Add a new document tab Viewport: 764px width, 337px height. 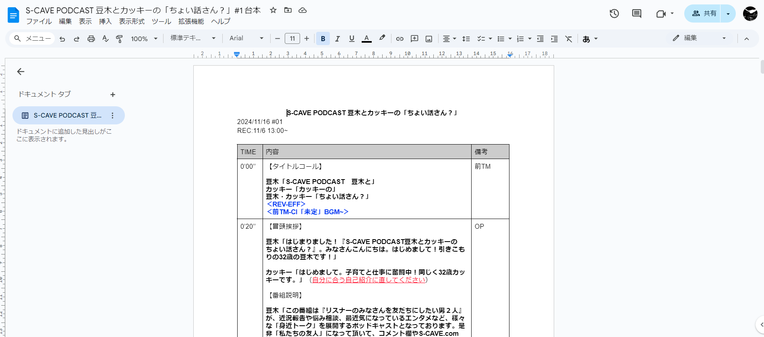point(113,95)
